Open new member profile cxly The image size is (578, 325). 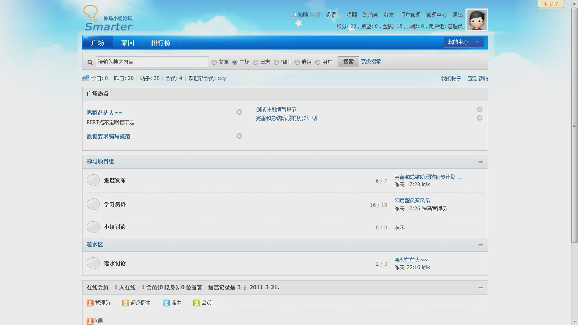(x=222, y=78)
